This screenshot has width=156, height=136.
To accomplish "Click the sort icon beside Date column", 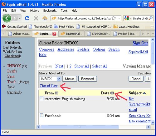I will click(x=112, y=93).
